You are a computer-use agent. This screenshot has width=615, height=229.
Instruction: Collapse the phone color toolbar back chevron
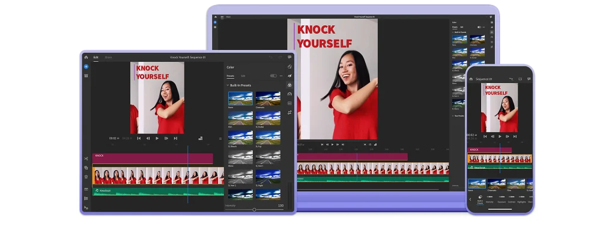(470, 200)
